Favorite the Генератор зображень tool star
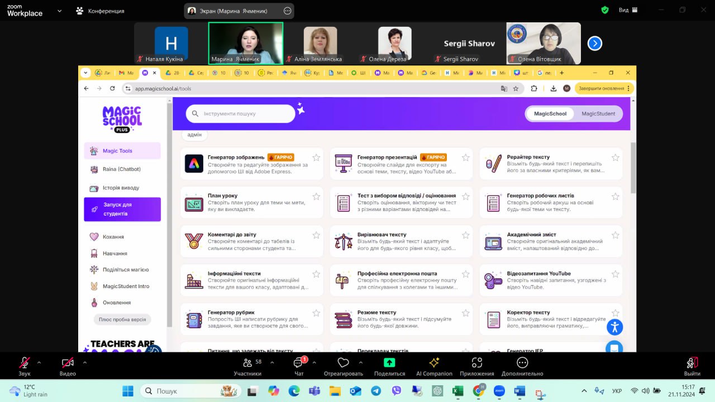 tap(316, 157)
